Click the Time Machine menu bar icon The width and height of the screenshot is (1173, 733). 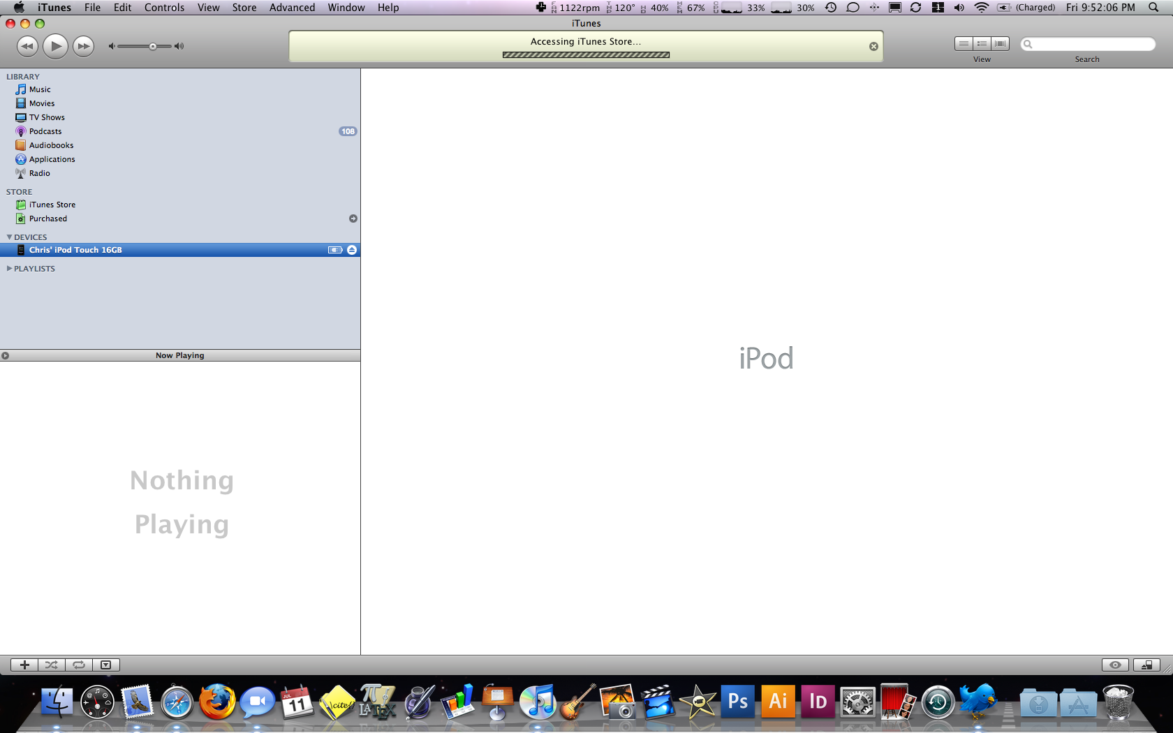831,8
